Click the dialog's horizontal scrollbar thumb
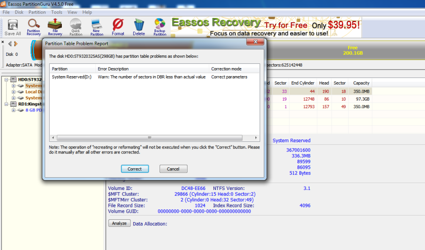 click(150, 138)
